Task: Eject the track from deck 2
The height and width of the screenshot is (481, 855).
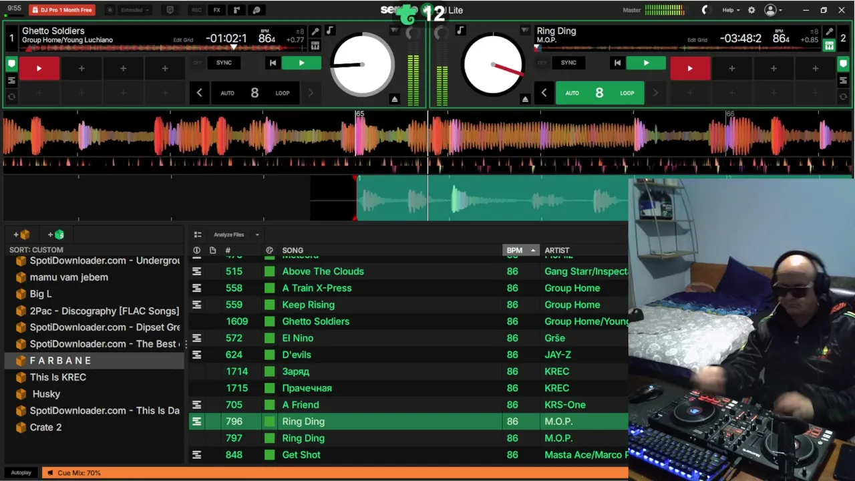Action: [525, 99]
